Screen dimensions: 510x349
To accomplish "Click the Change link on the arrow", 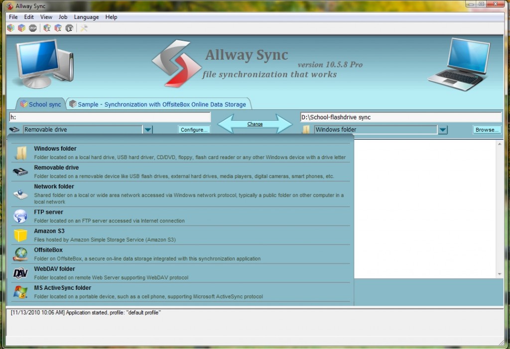I will [255, 124].
